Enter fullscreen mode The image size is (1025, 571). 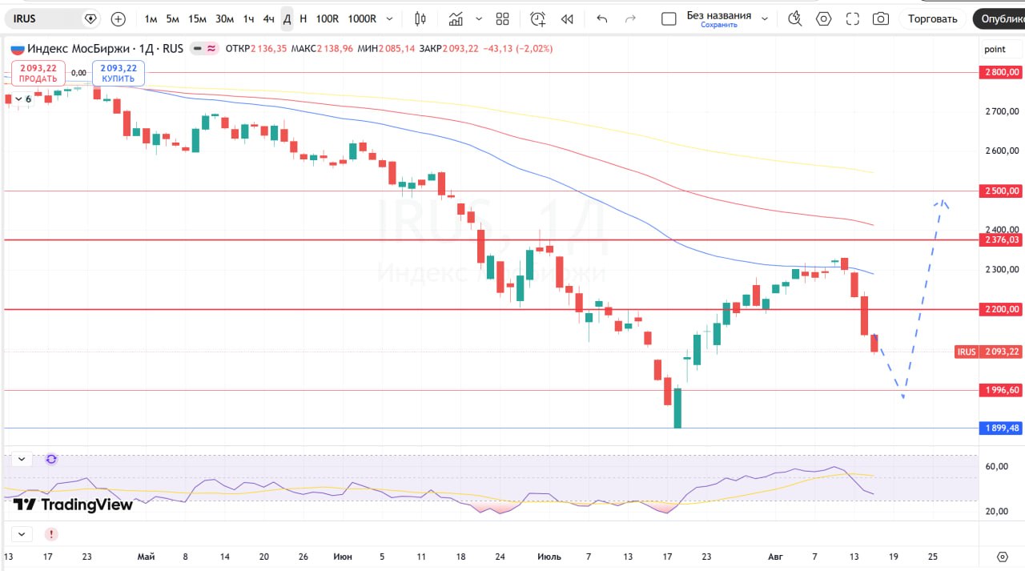pos(852,18)
